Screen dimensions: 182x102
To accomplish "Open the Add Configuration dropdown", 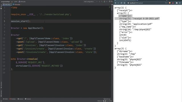I will point(89,2).
